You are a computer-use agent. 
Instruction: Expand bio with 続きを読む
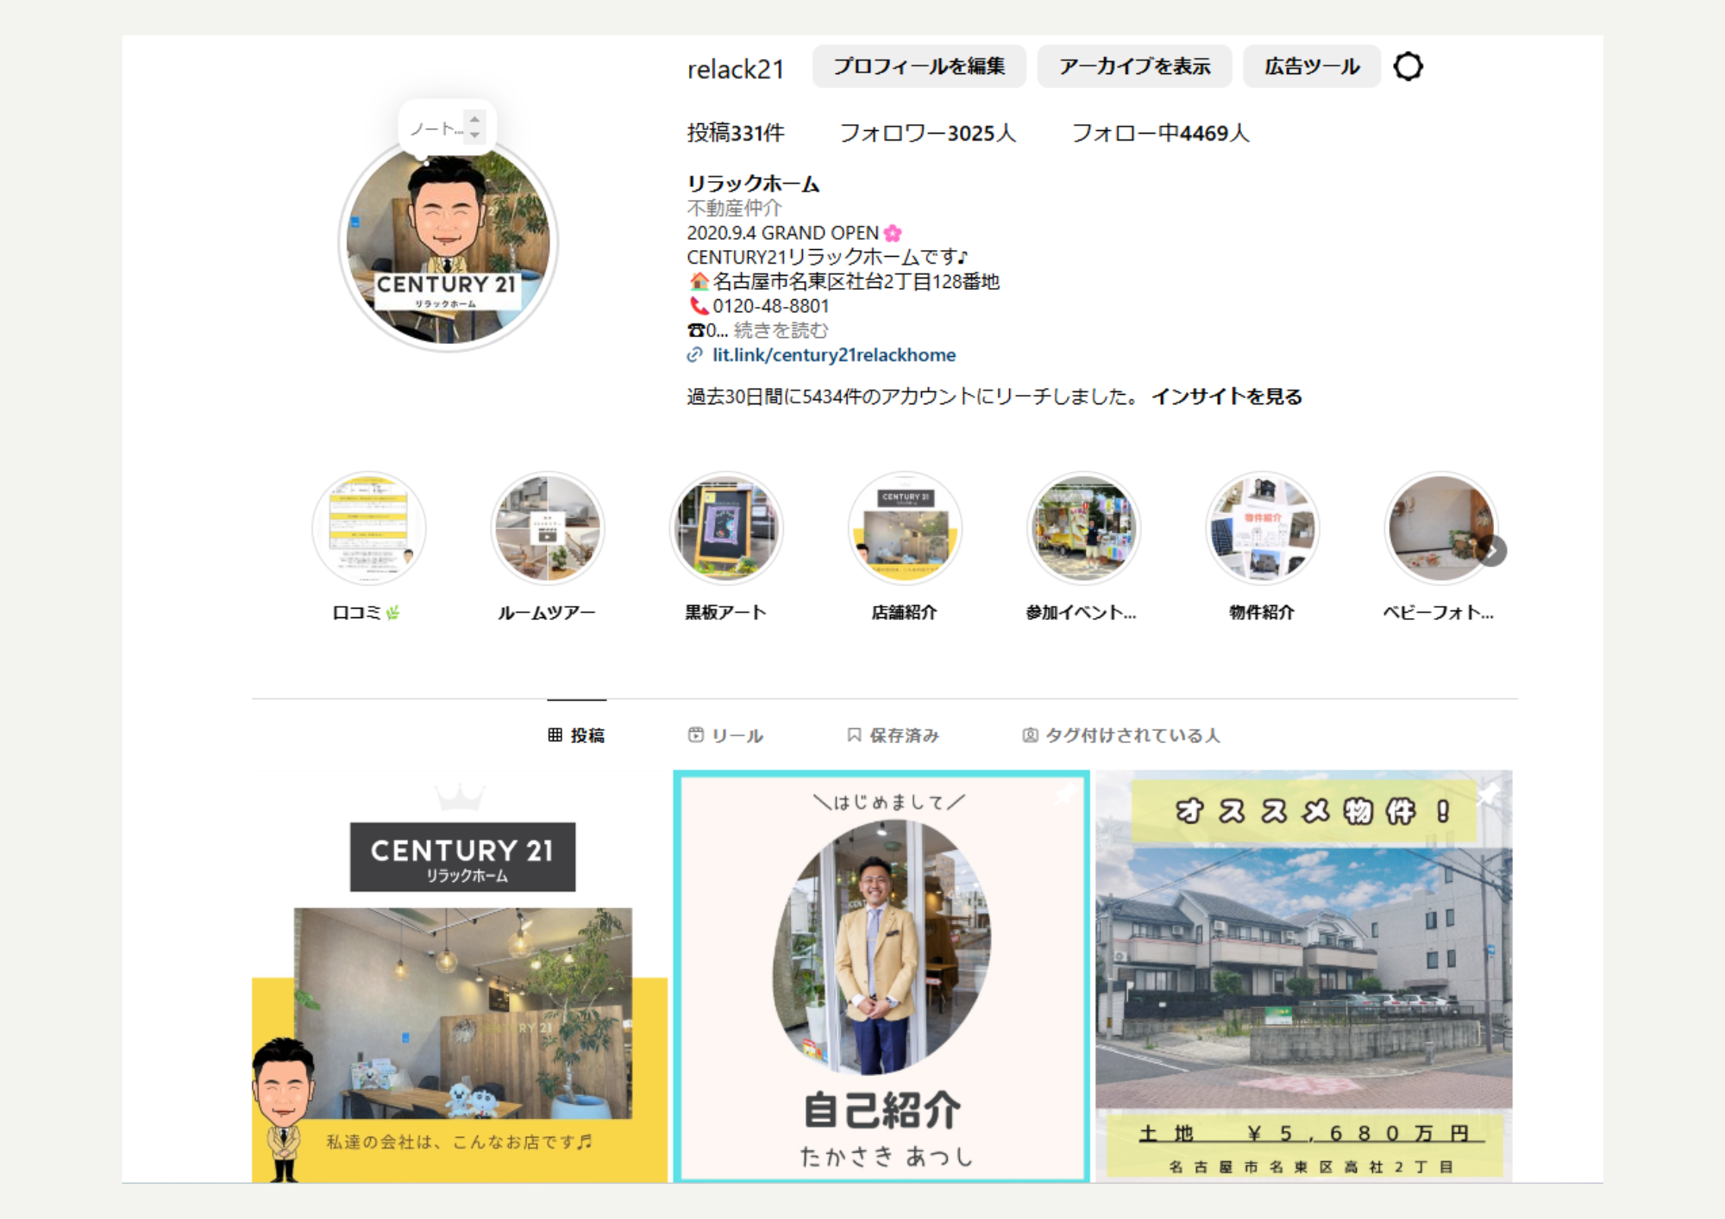pos(781,330)
